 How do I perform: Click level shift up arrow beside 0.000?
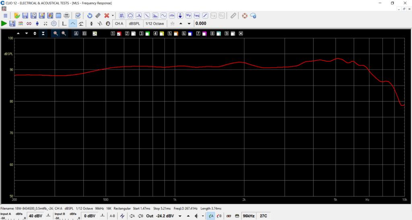coord(181,24)
